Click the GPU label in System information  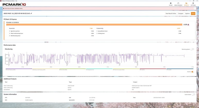(x=6, y=100)
